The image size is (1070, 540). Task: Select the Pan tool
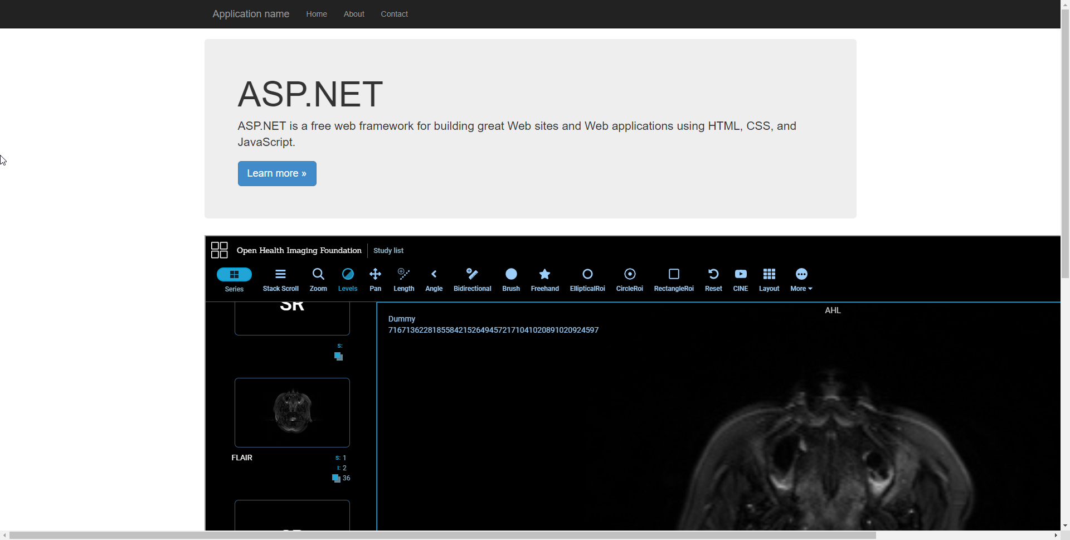(375, 279)
